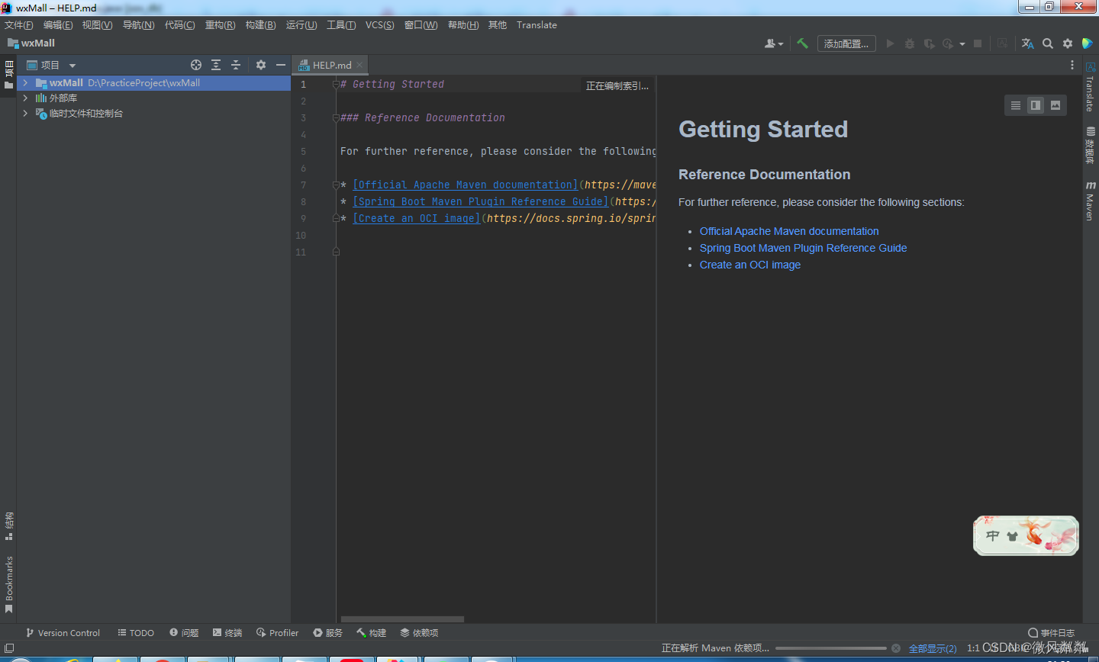
Task: Open the Translate menu
Action: click(537, 25)
